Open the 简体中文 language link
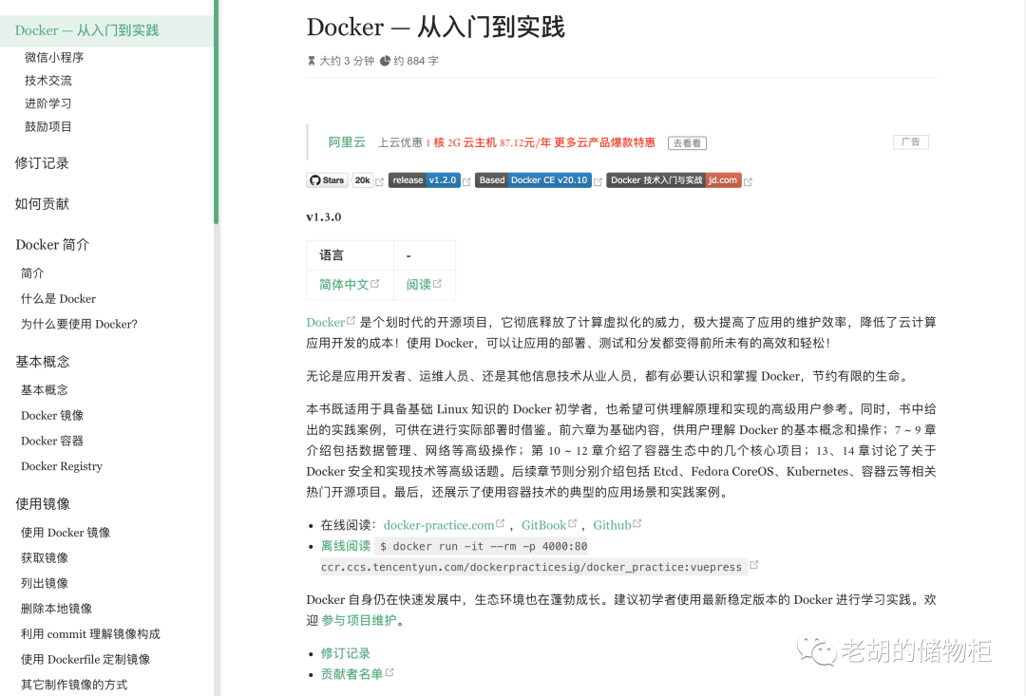Image resolution: width=1026 pixels, height=696 pixels. point(344,285)
